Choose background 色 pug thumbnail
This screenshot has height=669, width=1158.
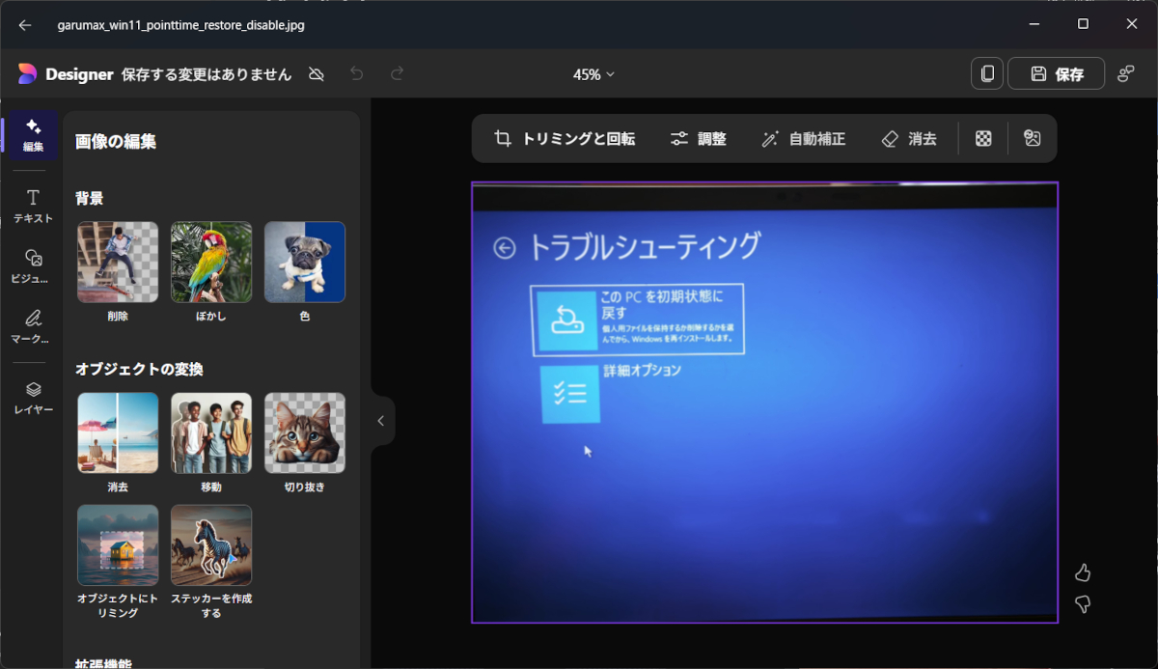click(305, 263)
